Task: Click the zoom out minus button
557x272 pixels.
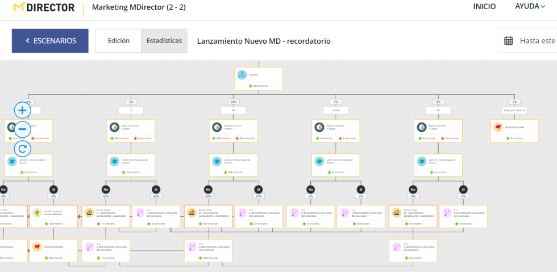Action: (x=22, y=129)
